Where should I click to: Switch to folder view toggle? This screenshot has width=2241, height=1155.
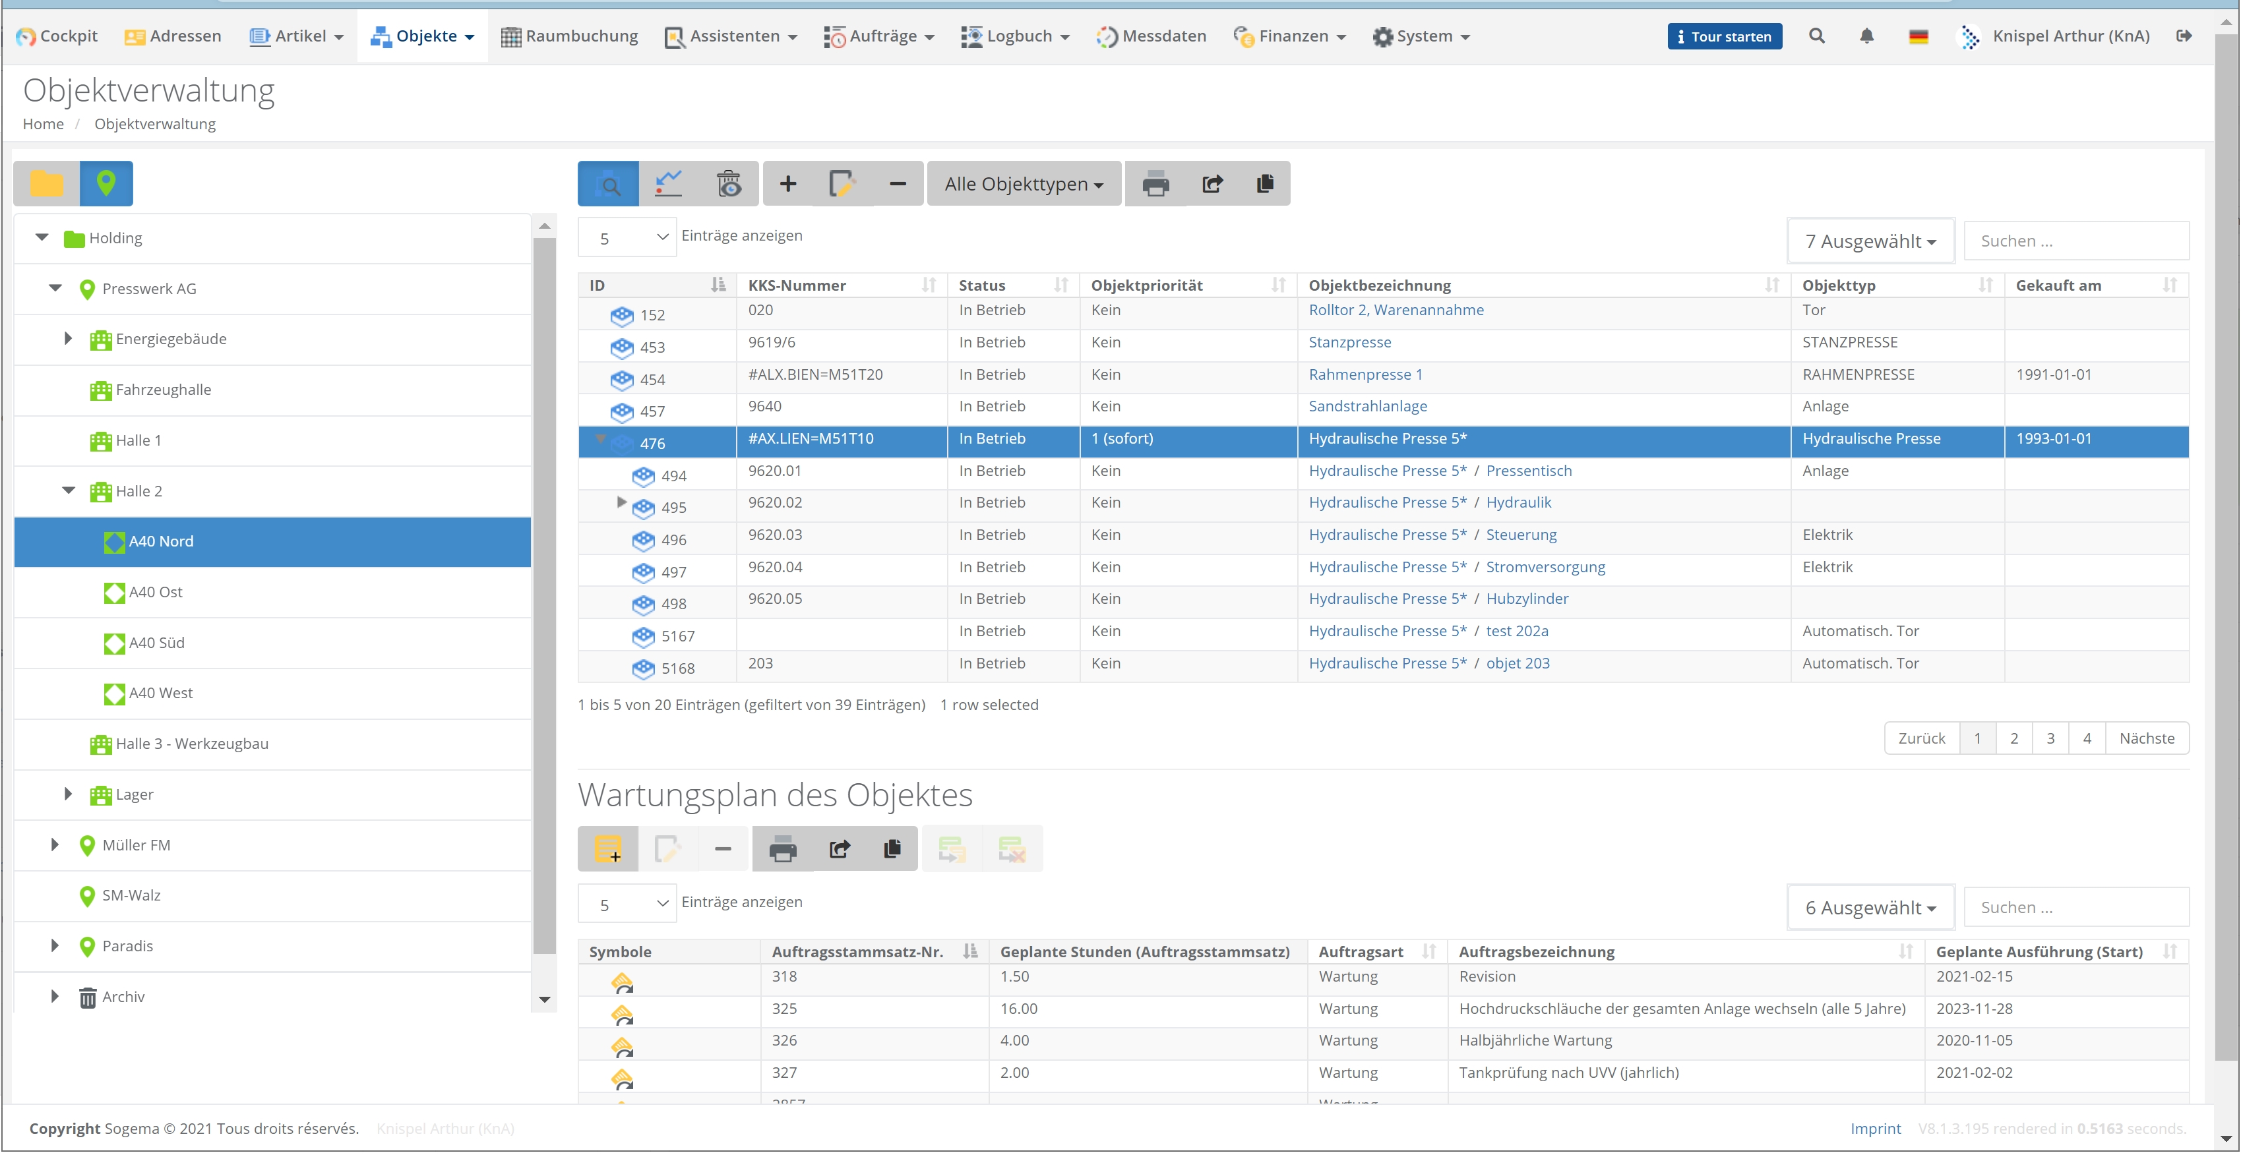pyautogui.click(x=47, y=185)
